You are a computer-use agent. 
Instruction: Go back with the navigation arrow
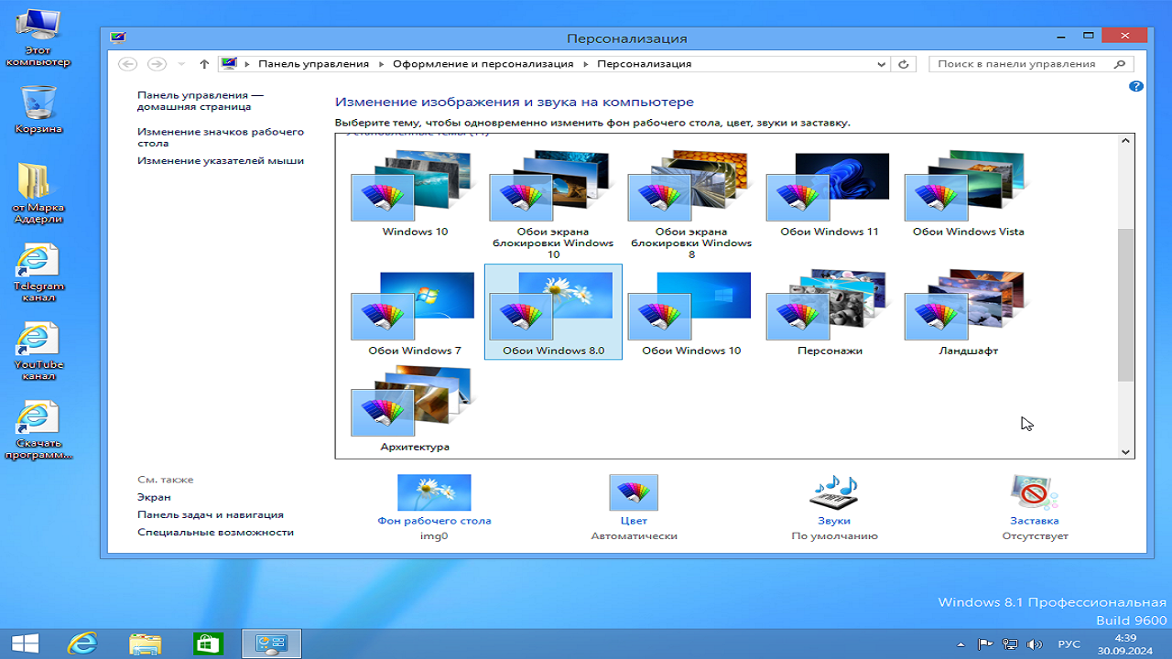128,64
